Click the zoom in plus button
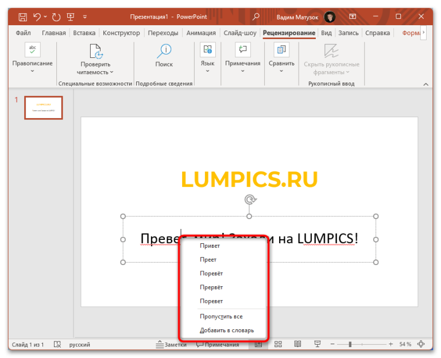The width and height of the screenshot is (441, 358). click(390, 344)
